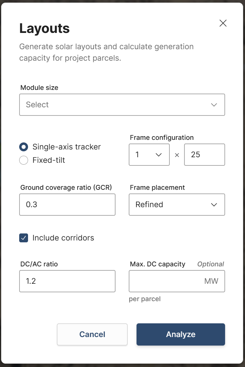Click the selected Single-axis tracker radio dot
The width and height of the screenshot is (245, 367).
pyautogui.click(x=24, y=147)
